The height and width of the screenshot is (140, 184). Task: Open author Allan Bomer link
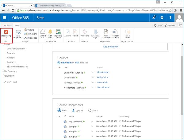pos(102,72)
